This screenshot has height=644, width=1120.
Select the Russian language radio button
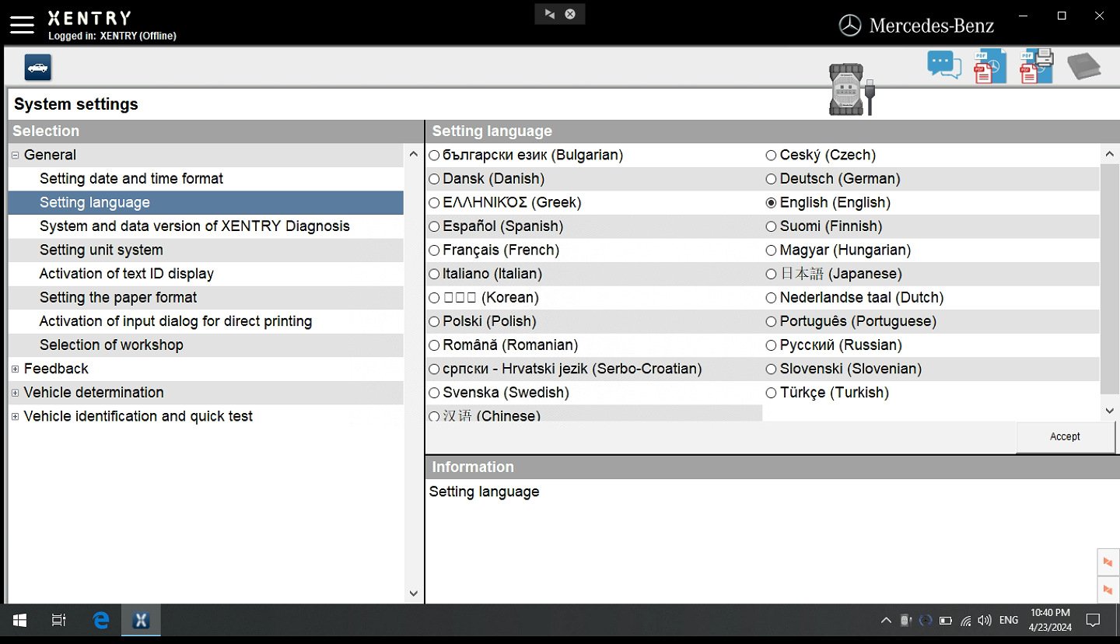(771, 345)
